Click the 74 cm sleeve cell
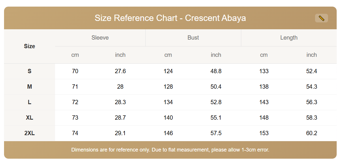Screen dimensions: 341x167 click(75, 133)
